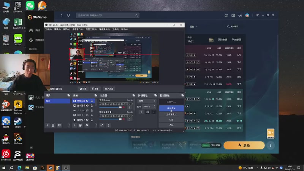
Task: Open OBS 编辑(E) menu
Action: (57, 29)
